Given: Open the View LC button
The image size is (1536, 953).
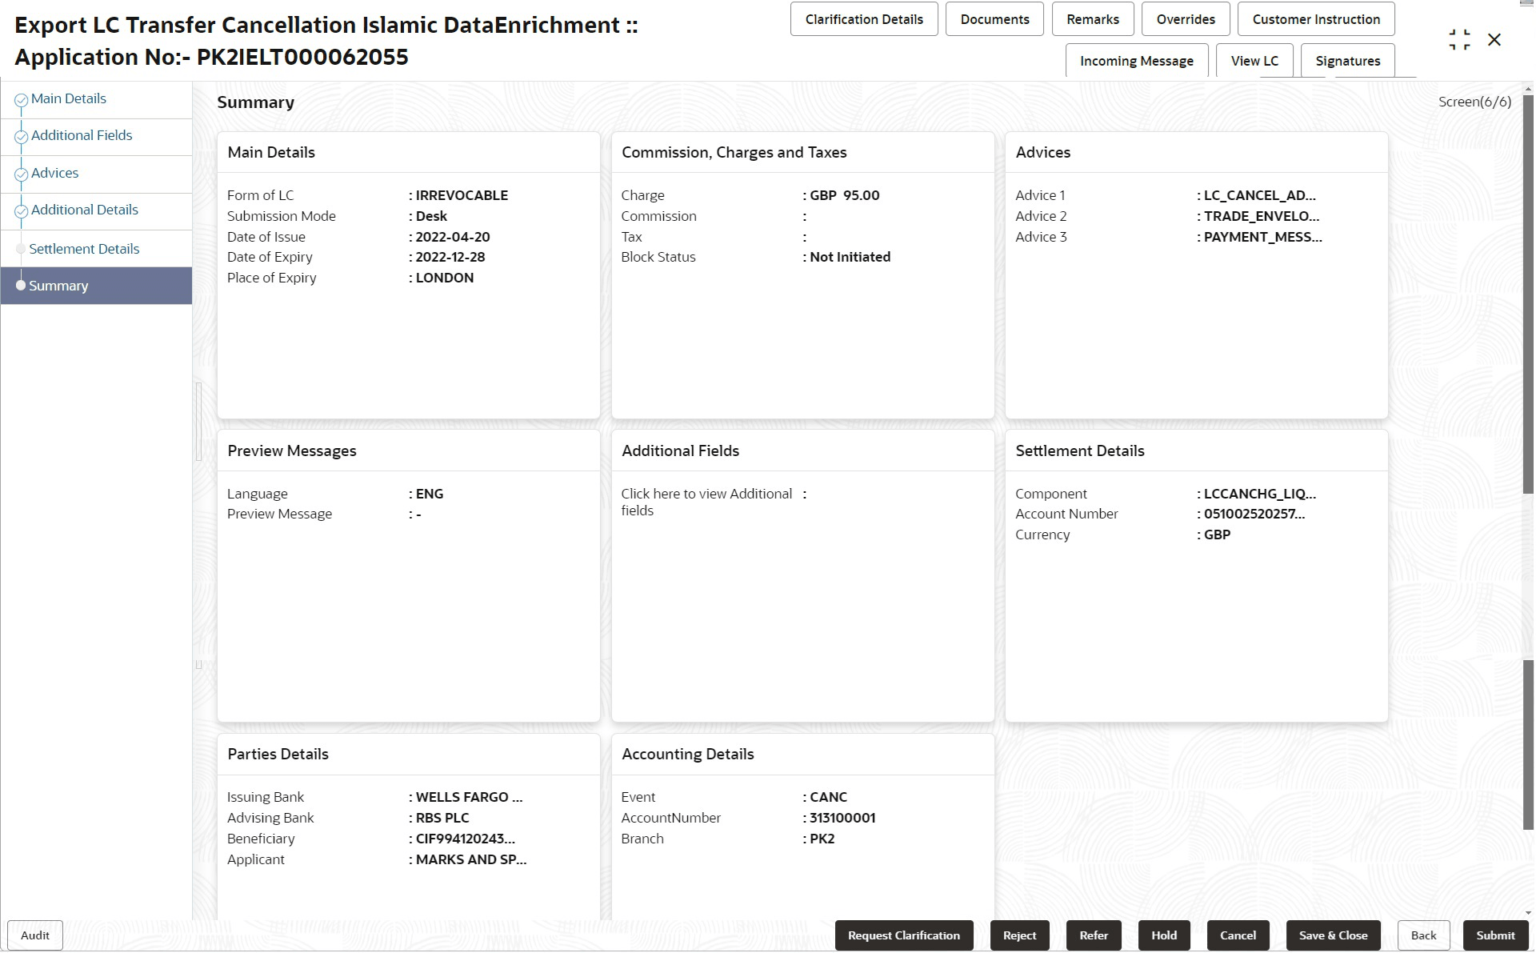Looking at the screenshot, I should [1254, 61].
